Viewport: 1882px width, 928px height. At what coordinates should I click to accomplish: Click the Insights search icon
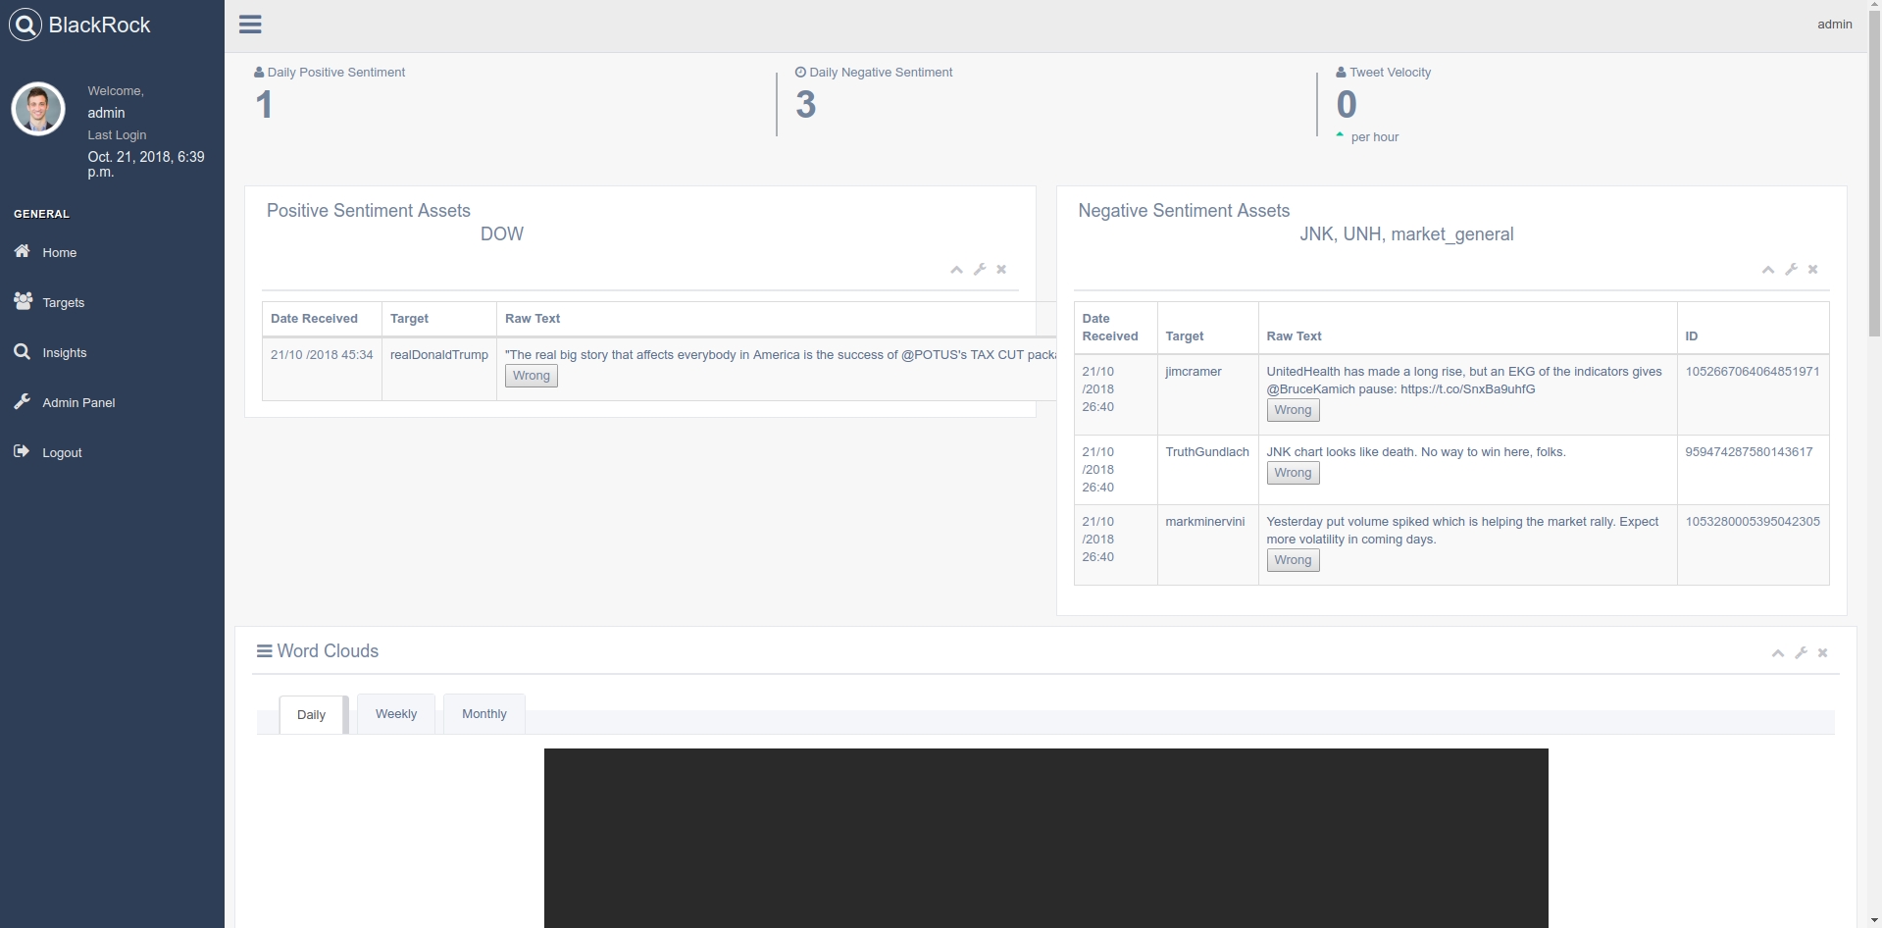22,351
